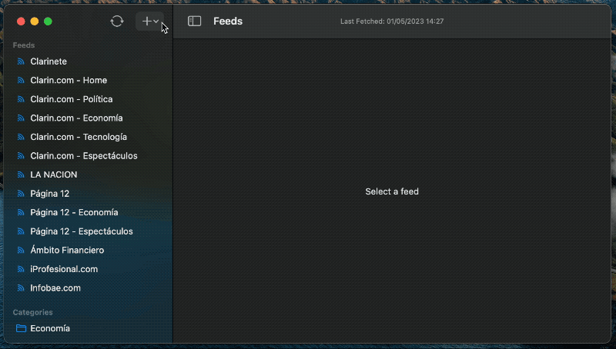Open the LA NACION feed

click(53, 174)
